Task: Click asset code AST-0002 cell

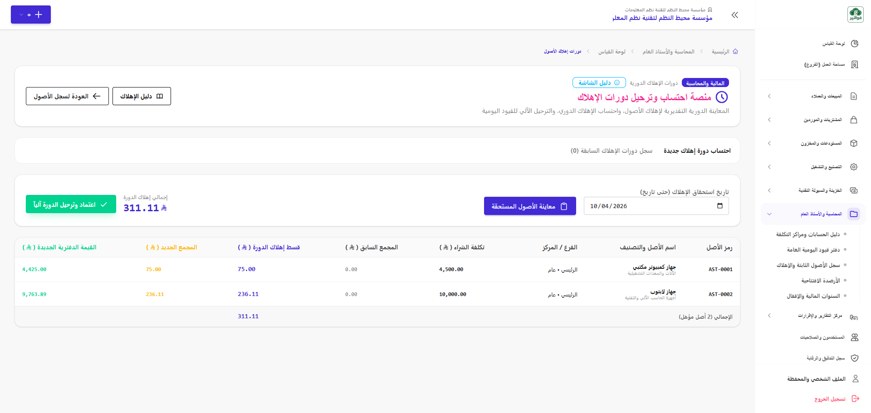Action: click(x=720, y=294)
